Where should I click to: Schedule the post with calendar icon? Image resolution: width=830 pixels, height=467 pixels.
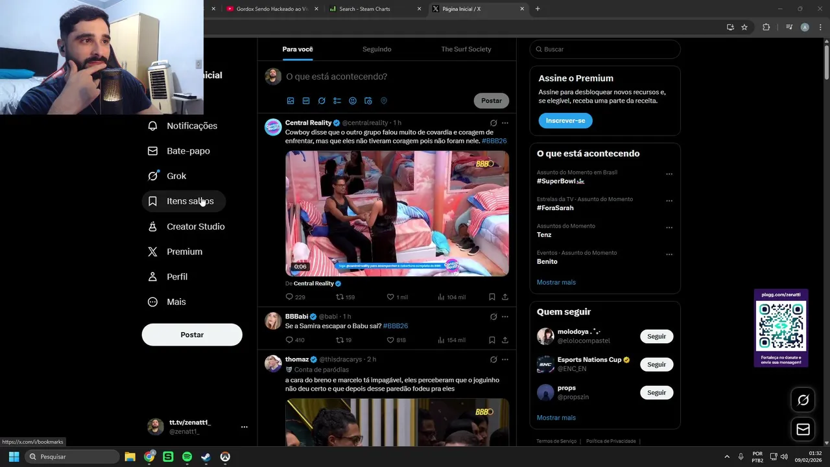pyautogui.click(x=368, y=101)
